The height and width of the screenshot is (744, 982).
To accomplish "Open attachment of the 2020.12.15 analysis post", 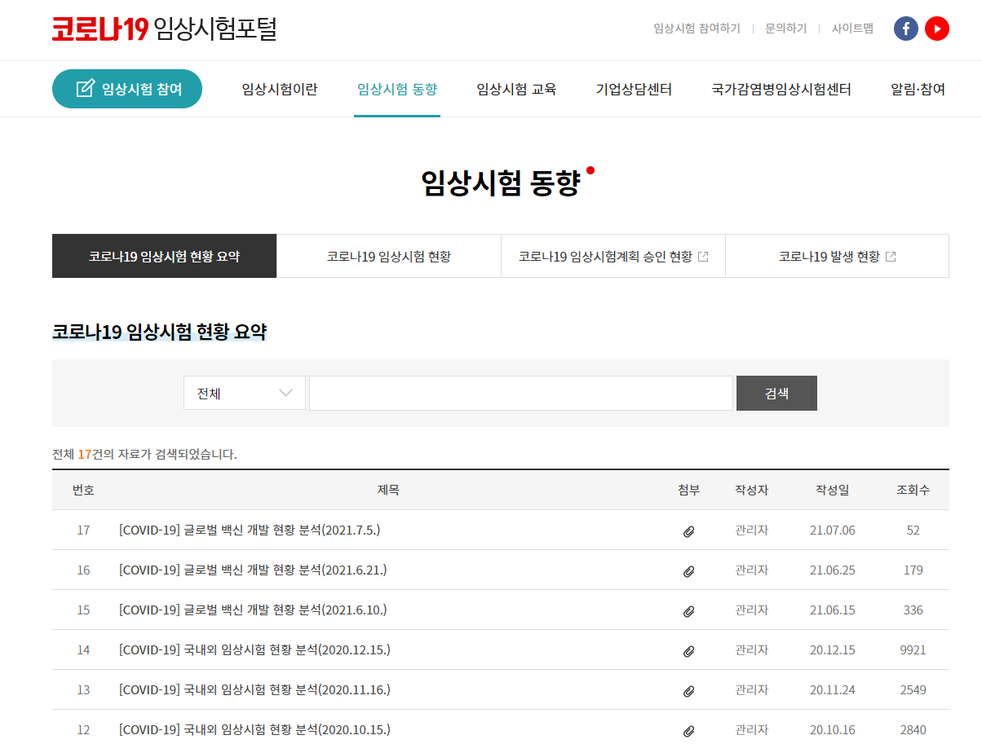I will tap(688, 651).
